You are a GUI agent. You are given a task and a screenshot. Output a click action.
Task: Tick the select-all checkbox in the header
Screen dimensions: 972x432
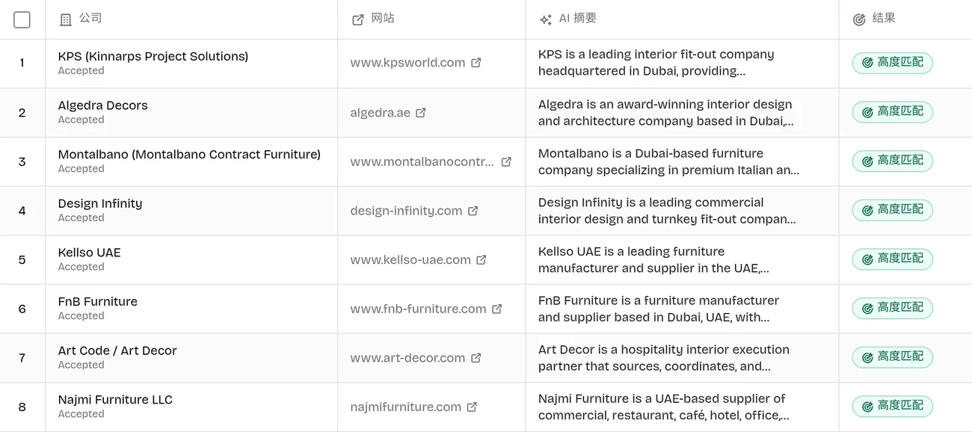pos(22,19)
